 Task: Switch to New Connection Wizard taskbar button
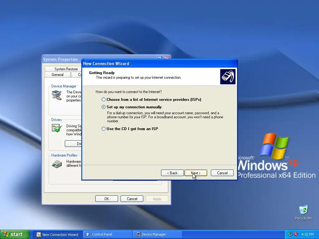58,235
